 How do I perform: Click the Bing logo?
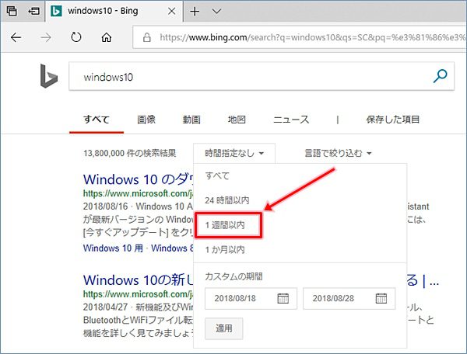point(48,76)
